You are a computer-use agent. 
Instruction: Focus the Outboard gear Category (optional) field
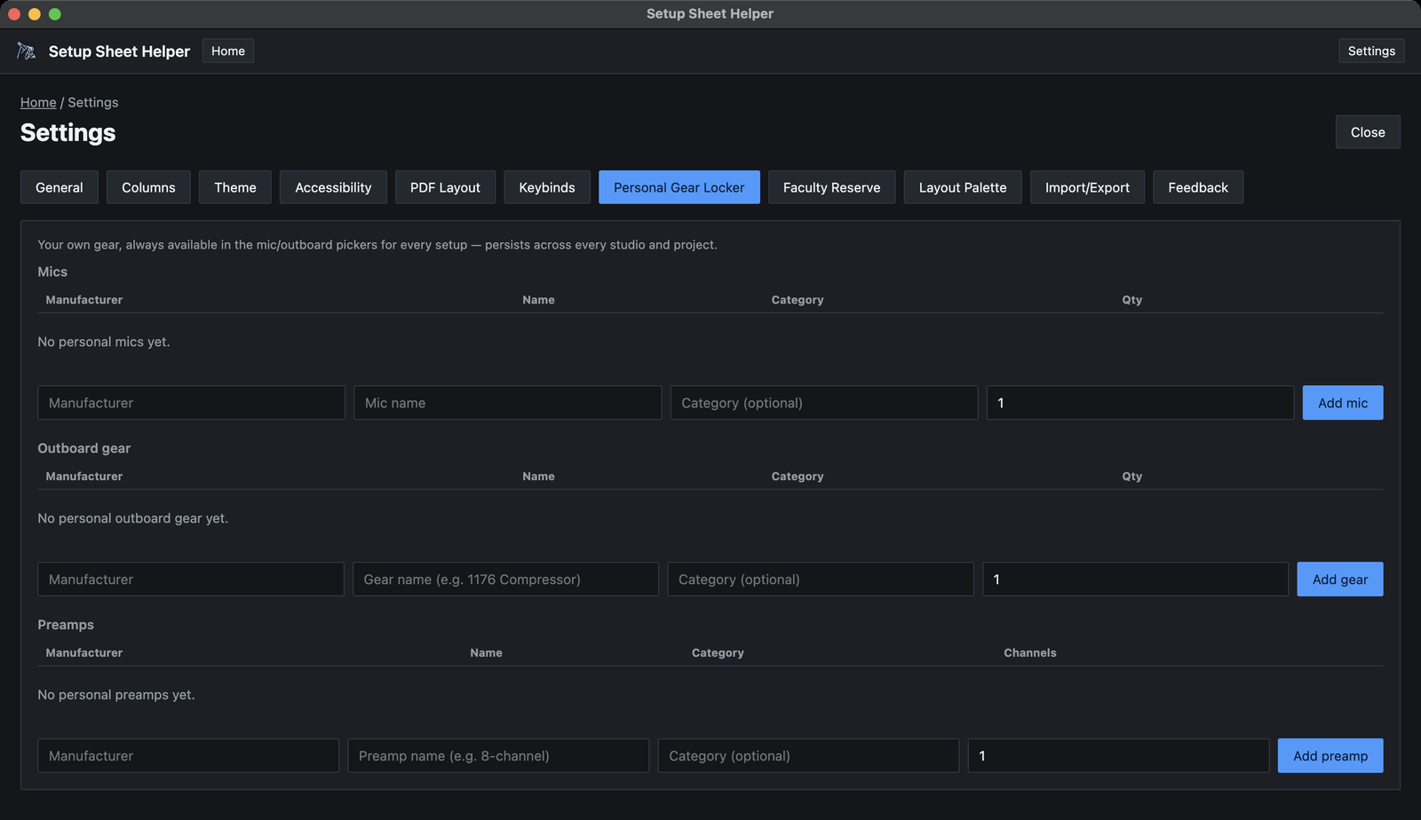[821, 580]
